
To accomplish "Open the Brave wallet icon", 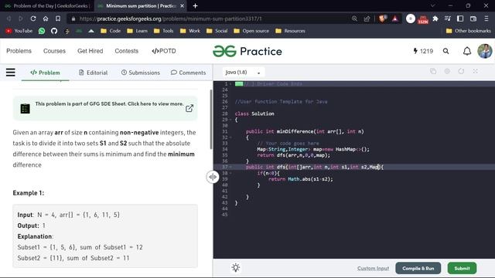I will point(473,19).
